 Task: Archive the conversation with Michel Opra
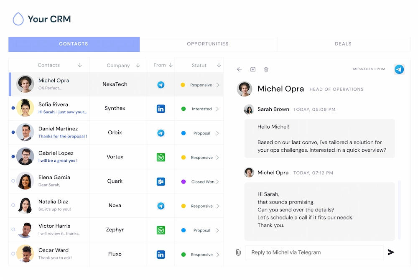(253, 69)
